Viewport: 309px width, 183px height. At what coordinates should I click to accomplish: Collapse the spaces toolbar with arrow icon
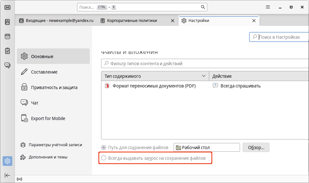pos(7,175)
